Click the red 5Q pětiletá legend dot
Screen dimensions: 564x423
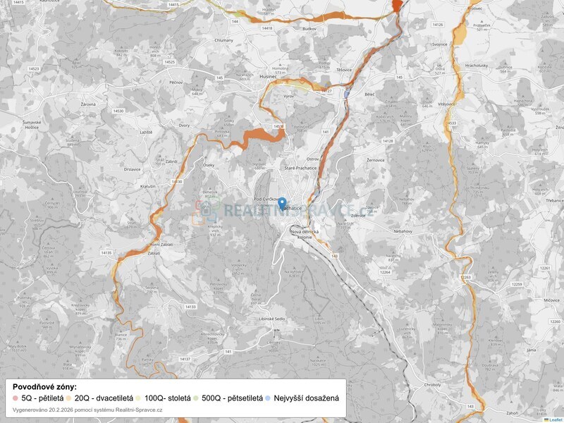16,398
